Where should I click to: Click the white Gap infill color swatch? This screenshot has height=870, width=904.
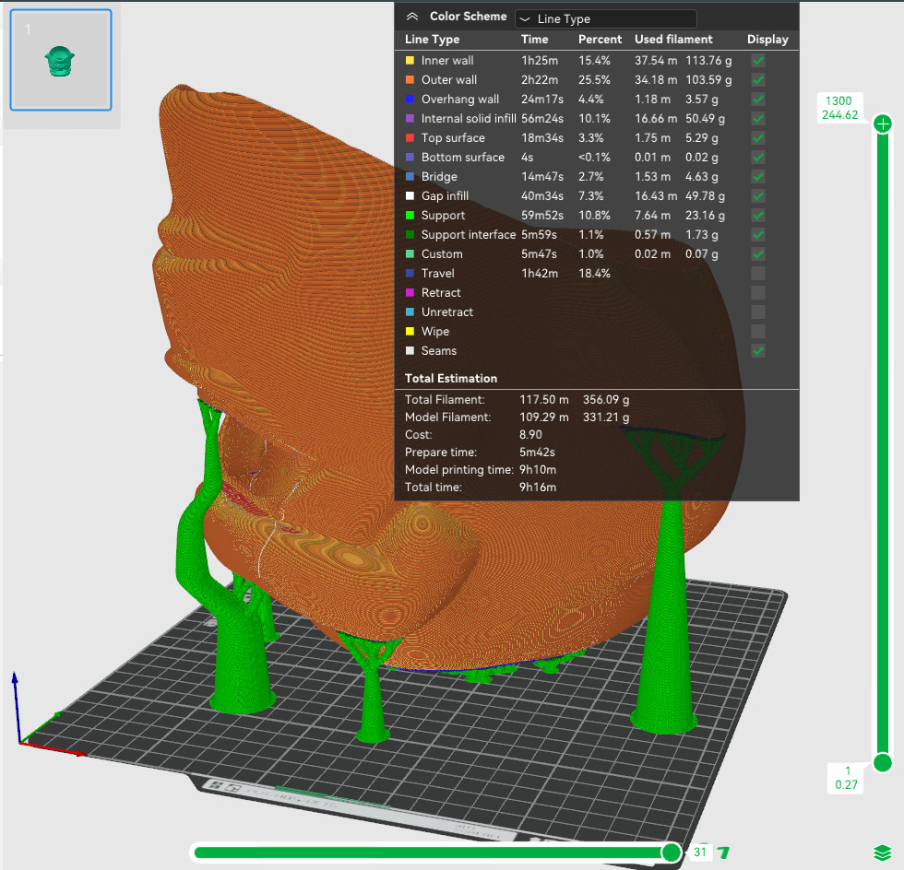click(410, 196)
